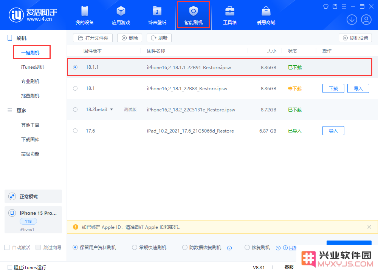Click the phone icon beside 刷机

(10, 38)
